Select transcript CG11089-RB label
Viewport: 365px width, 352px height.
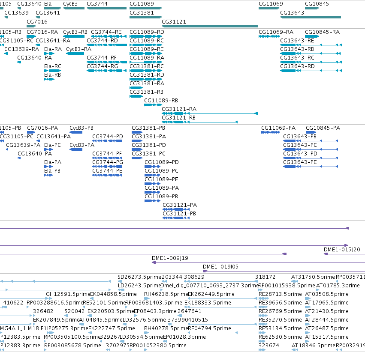point(161,100)
